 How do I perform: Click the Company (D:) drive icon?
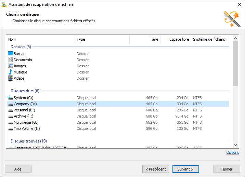[11, 104]
